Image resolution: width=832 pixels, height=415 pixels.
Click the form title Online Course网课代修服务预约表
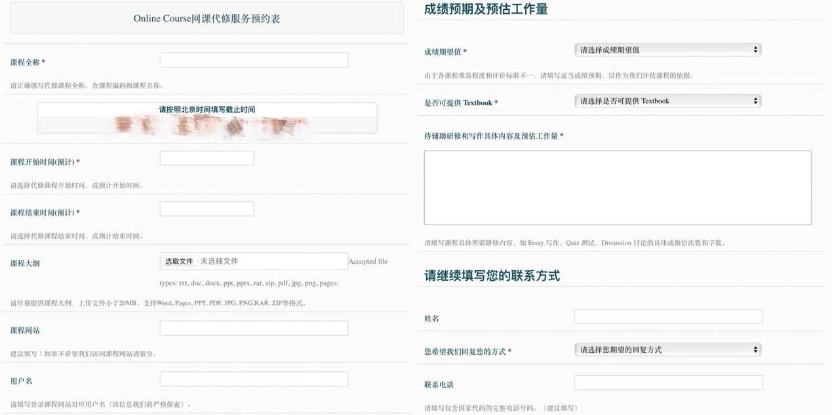pos(206,18)
